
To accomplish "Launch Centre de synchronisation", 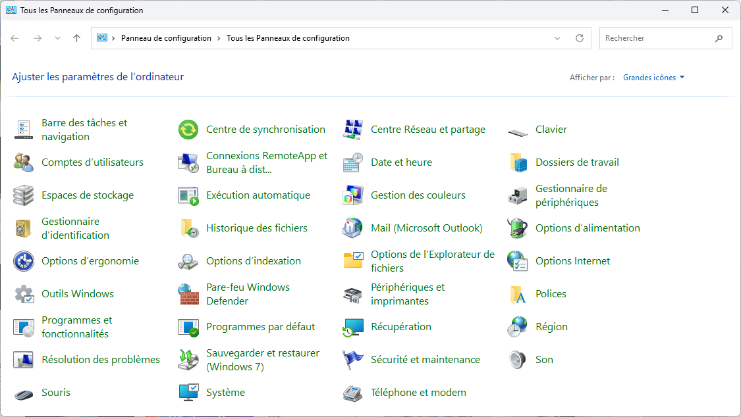I will point(266,129).
